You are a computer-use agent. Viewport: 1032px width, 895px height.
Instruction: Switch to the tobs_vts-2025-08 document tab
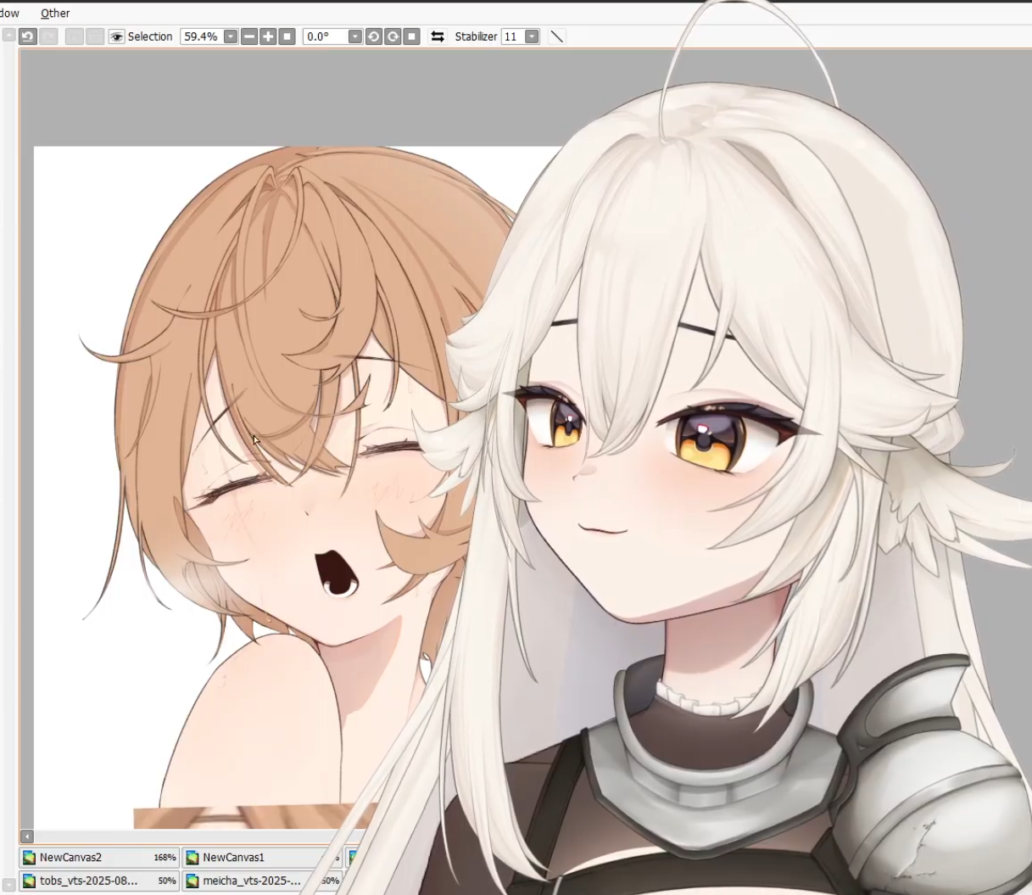[x=98, y=881]
